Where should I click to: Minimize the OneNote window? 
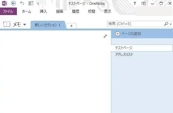tap(152, 4)
